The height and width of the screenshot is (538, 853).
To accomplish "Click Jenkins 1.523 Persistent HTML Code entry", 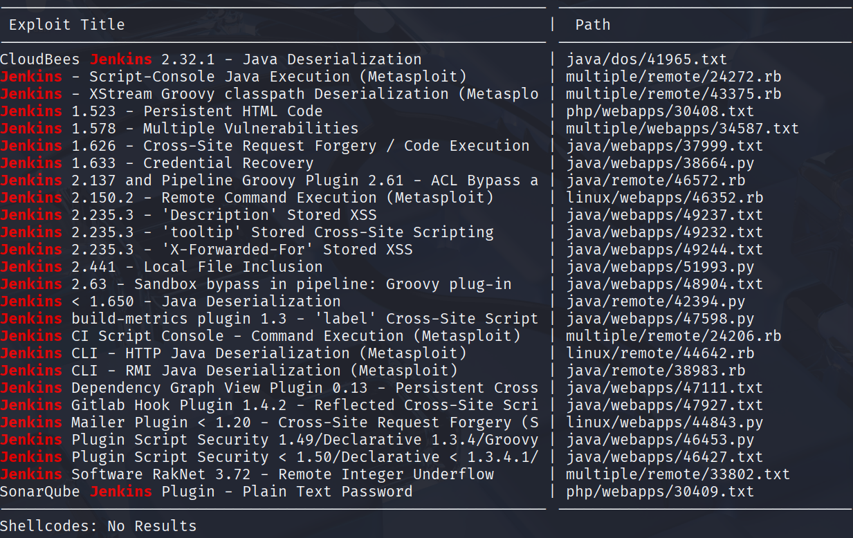I will coord(161,111).
